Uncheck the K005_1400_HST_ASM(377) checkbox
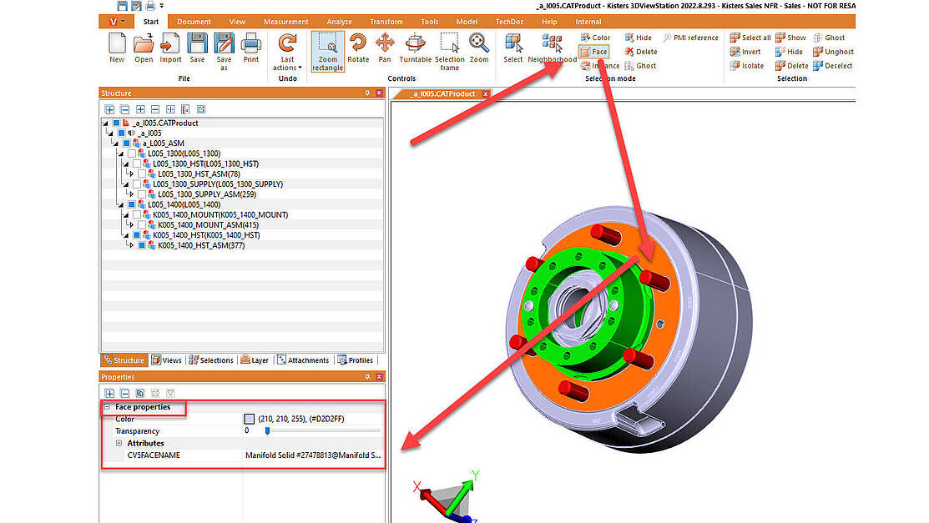The image size is (929, 523). tap(142, 245)
